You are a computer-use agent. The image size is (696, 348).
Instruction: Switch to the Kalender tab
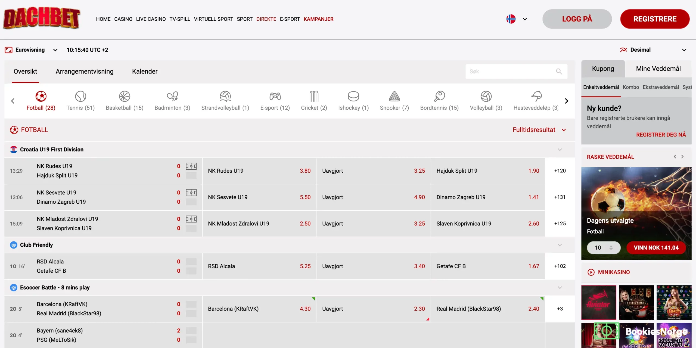click(x=145, y=72)
